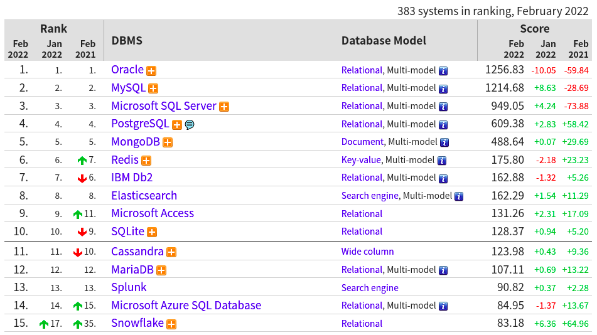Open the speech bubble icon beside PostgreSQL
Viewport: 597px width, 335px height.
click(x=190, y=124)
